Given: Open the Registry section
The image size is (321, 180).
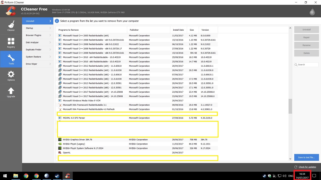Looking at the screenshot, I should click(x=11, y=42).
